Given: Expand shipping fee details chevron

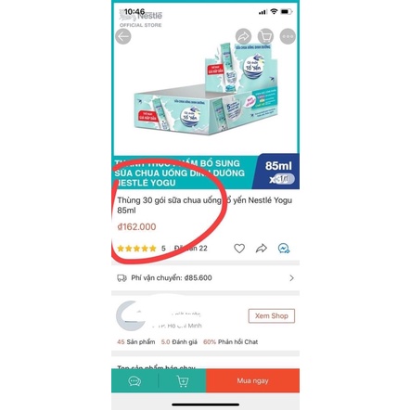Looking at the screenshot, I should click(291, 278).
